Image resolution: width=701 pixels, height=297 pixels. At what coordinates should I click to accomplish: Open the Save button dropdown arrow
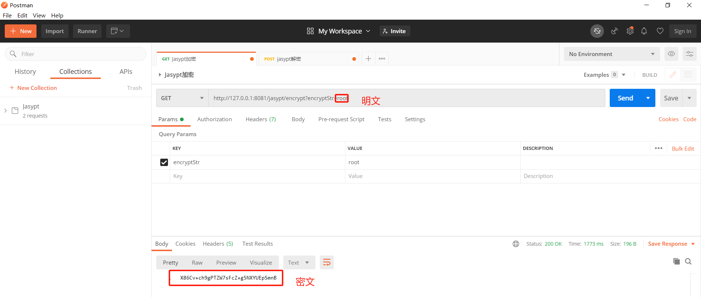(689, 98)
